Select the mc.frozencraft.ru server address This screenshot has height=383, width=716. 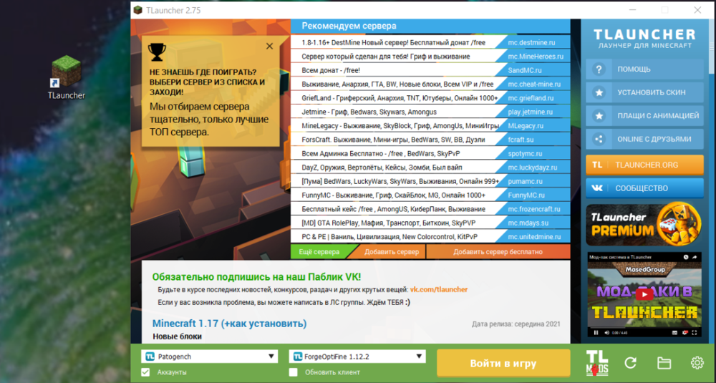[x=534, y=209]
